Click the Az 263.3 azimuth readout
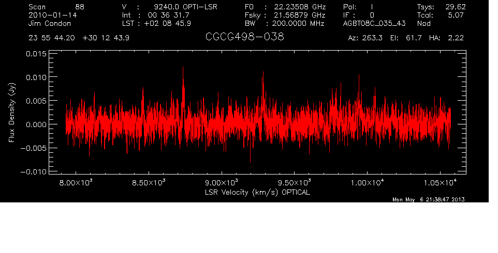 click(365, 38)
